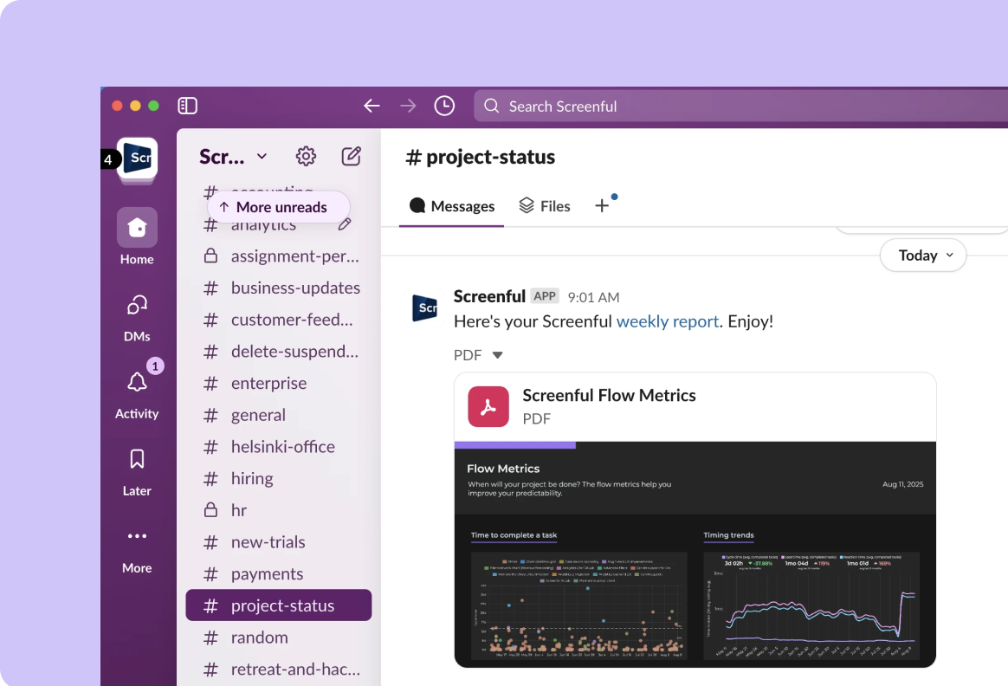Go back with the left arrow
This screenshot has height=686, width=1008.
point(372,106)
